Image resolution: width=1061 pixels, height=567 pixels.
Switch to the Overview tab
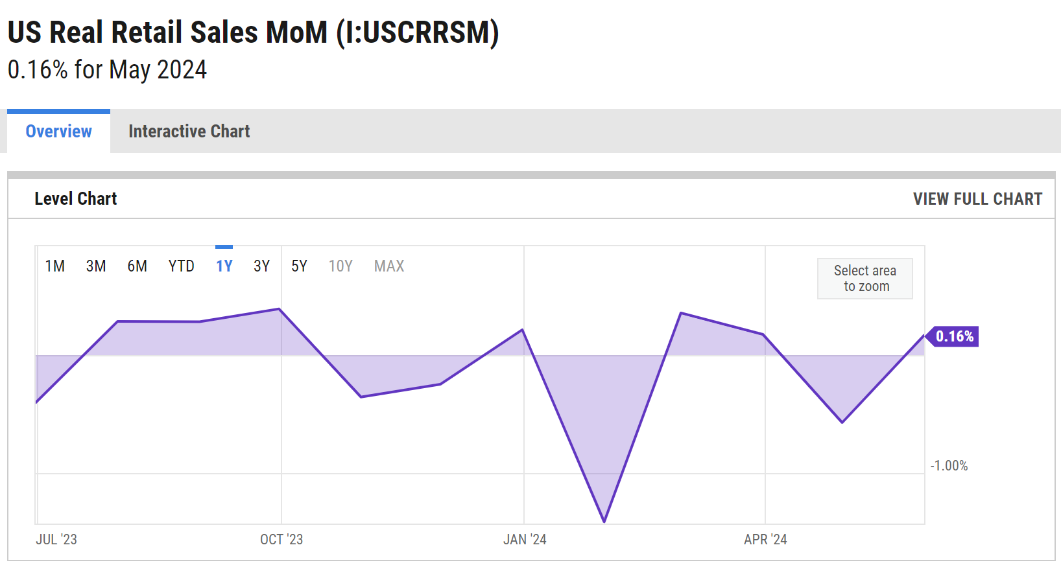[x=58, y=132]
